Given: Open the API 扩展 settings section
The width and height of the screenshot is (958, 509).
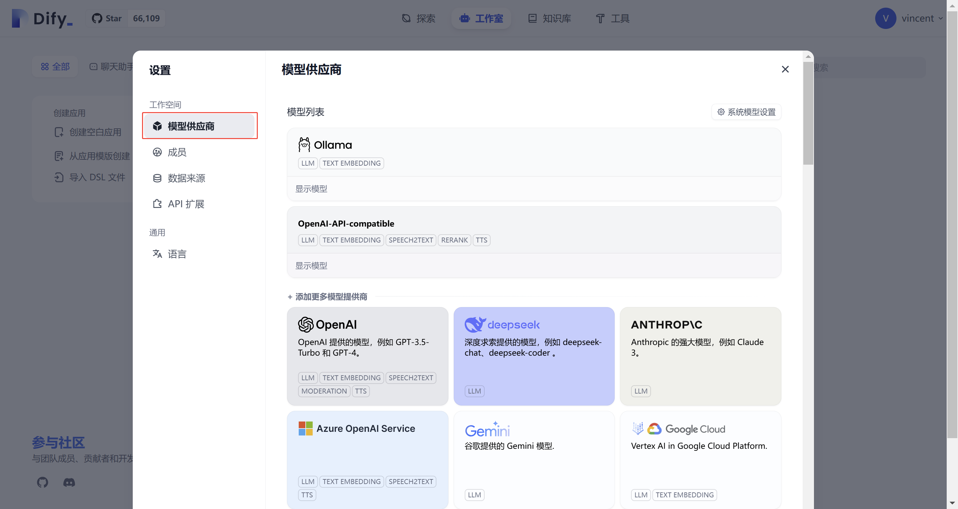Looking at the screenshot, I should 199,204.
